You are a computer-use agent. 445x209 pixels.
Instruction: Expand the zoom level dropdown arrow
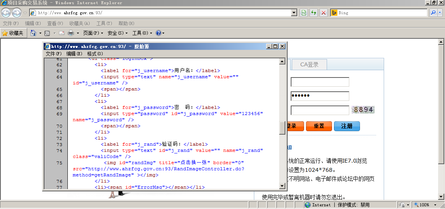click(435, 205)
